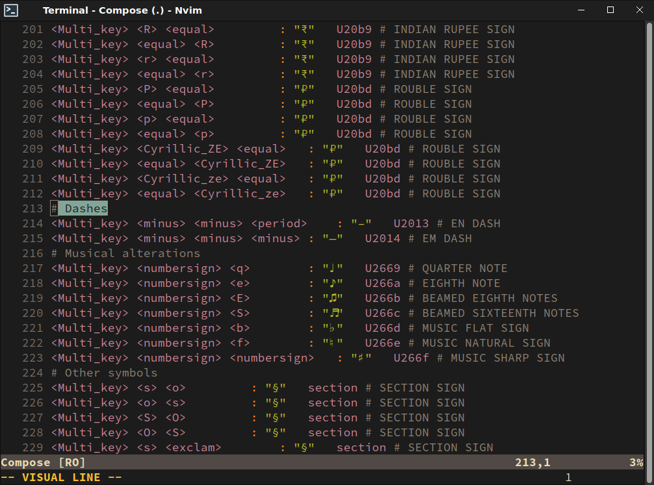This screenshot has width=654, height=485.
Task: Click 'EIGHTH NOTE' on line 218
Action: 461,284
